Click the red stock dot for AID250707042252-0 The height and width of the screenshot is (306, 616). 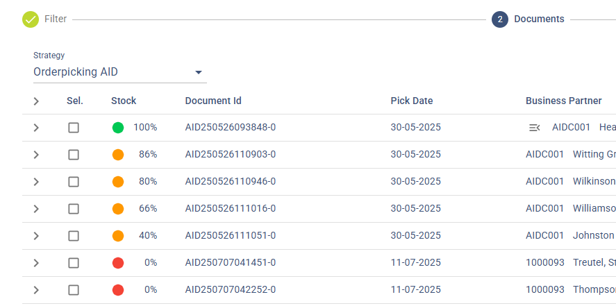coord(118,290)
